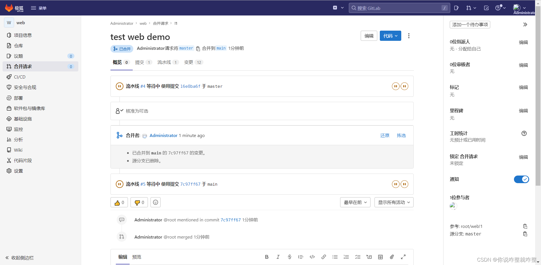Screen dimensions: 541x265
Task: Click 合并请求 breadcrumb link
Action: (x=161, y=23)
